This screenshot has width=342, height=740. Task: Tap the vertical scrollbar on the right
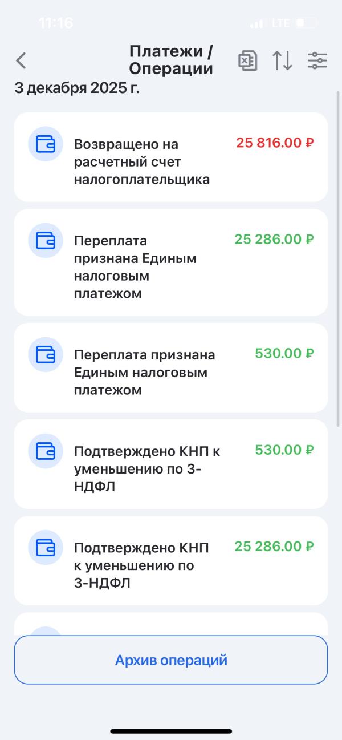tap(338, 257)
